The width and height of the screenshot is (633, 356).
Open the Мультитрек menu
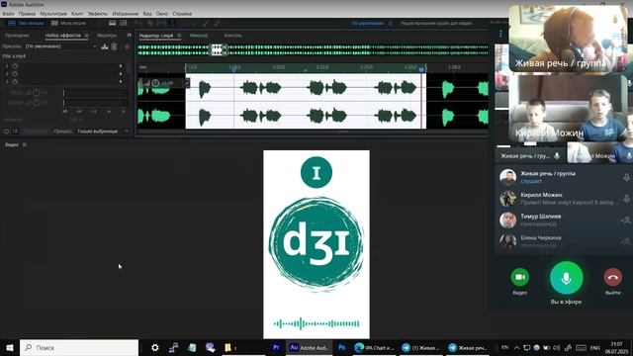click(53, 13)
